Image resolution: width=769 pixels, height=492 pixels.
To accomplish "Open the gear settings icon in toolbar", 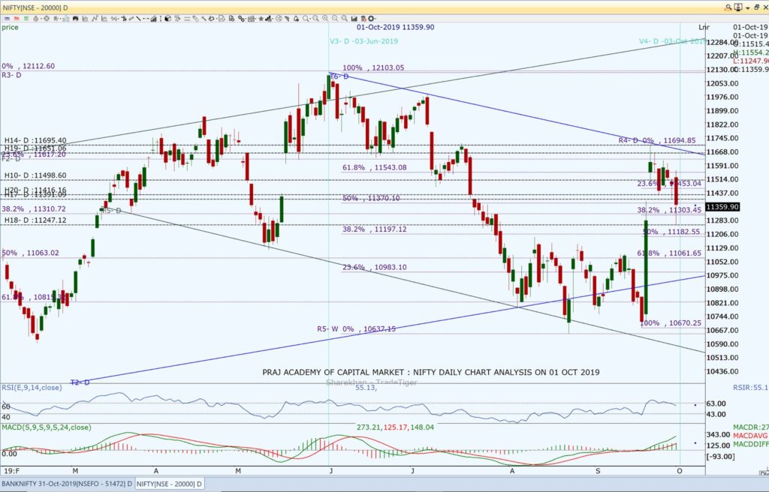I will 371,19.
